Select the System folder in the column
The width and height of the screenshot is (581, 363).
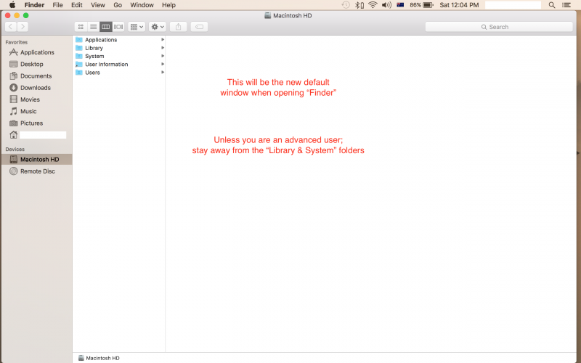click(x=119, y=56)
